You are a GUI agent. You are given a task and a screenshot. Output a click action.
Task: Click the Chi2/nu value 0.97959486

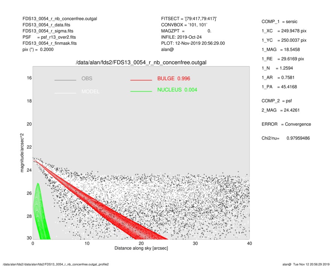pos(298,138)
